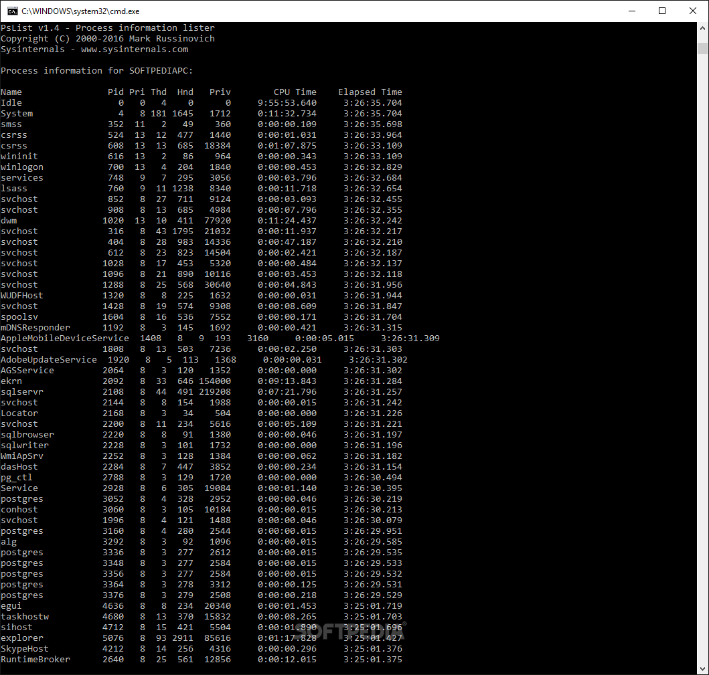The height and width of the screenshot is (675, 709).
Task: Click the scrollbar up arrow
Action: [702, 28]
